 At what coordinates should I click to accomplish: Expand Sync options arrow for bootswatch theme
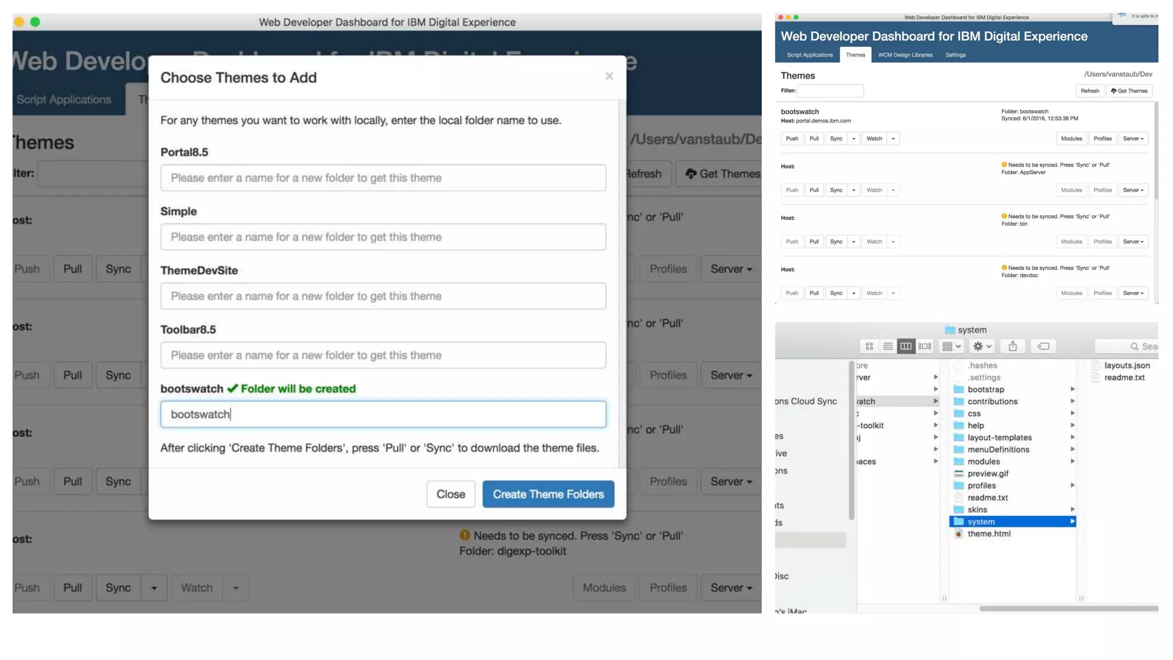pyautogui.click(x=853, y=139)
